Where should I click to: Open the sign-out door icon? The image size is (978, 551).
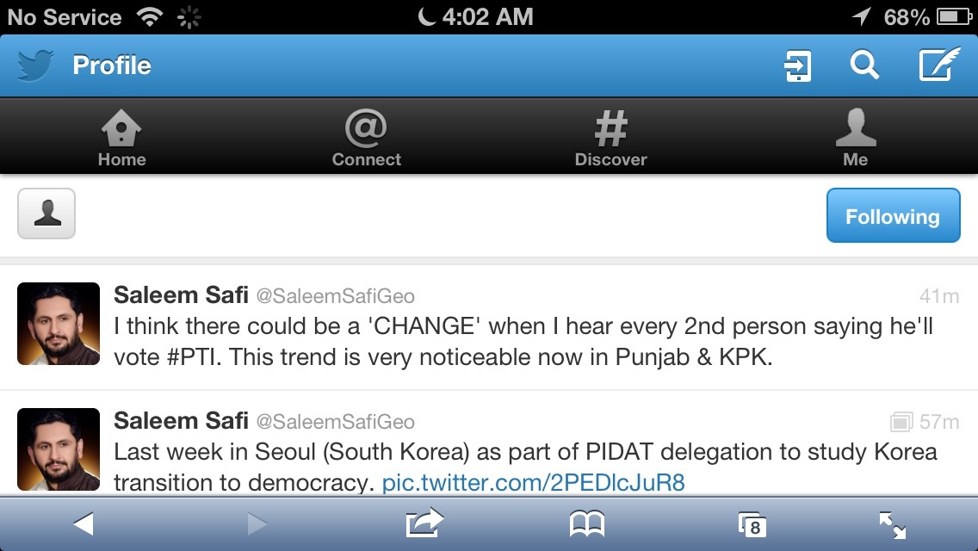click(798, 65)
